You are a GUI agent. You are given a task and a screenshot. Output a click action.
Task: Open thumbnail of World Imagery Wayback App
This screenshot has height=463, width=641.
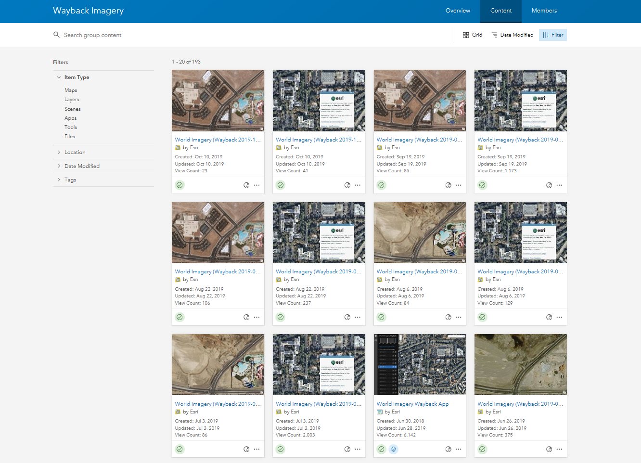pyautogui.click(x=420, y=365)
